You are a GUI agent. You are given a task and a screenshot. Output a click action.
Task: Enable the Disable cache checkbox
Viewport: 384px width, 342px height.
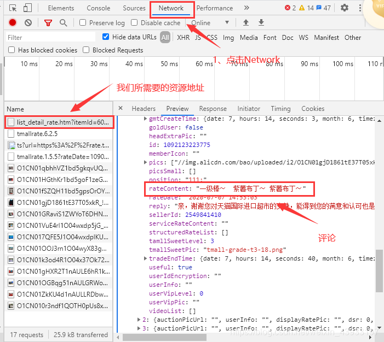(x=134, y=22)
